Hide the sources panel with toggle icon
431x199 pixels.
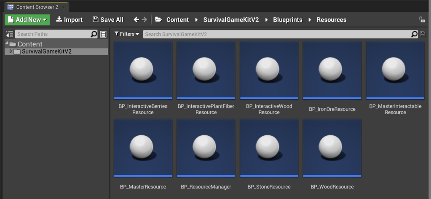tap(9, 34)
